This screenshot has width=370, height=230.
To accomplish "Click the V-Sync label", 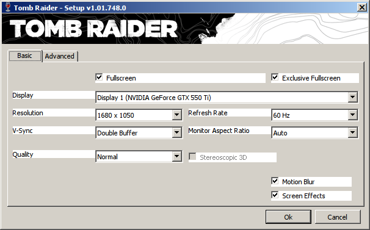I will coord(23,131).
